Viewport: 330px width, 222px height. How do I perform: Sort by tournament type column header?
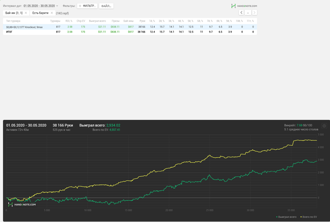pyautogui.click(x=12, y=21)
